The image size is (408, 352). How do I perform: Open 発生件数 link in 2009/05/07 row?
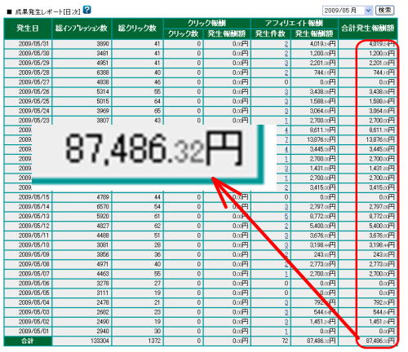(286, 274)
